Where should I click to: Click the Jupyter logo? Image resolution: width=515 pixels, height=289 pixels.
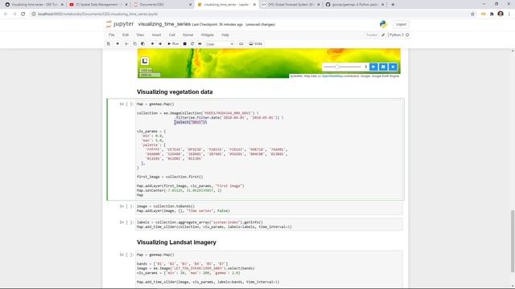coord(120,24)
